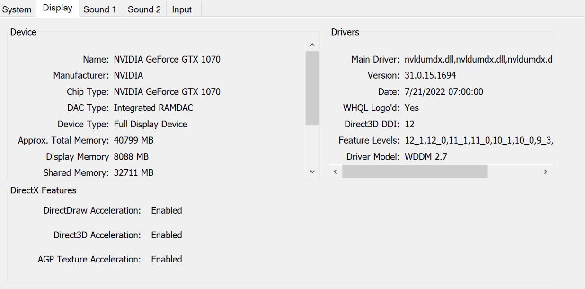Click the Device panel scroll-up arrow
Image resolution: width=585 pixels, height=289 pixels.
312,45
